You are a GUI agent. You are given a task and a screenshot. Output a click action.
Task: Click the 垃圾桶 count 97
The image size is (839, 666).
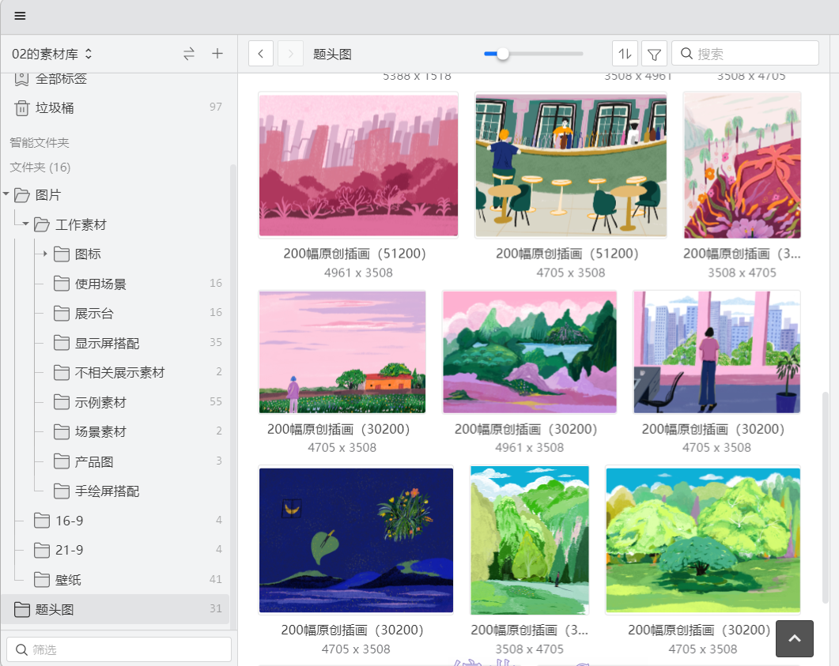(x=216, y=107)
